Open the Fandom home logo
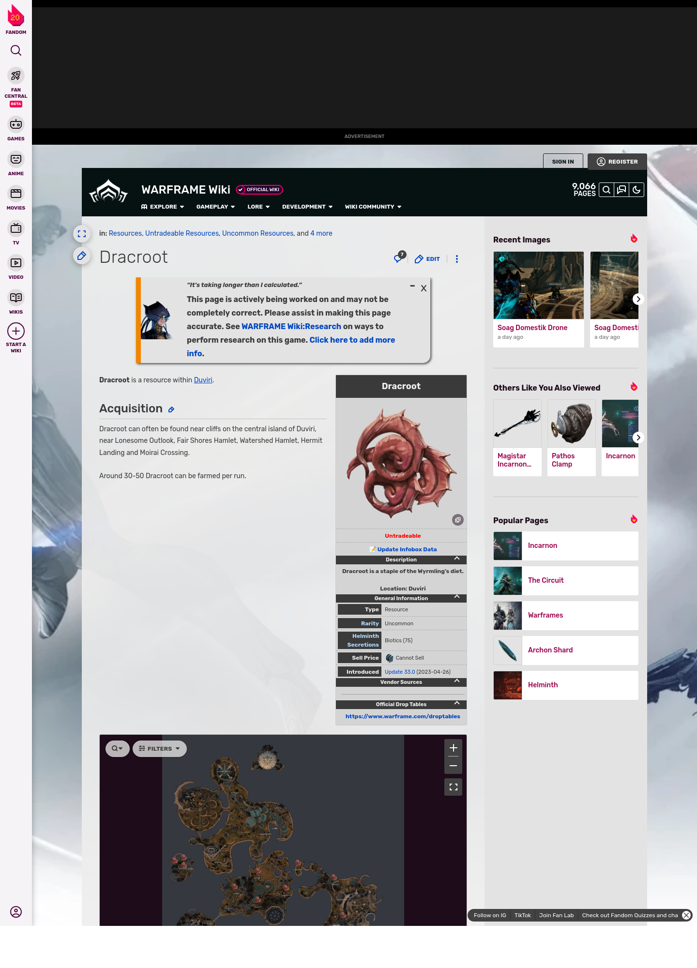 pyautogui.click(x=16, y=19)
